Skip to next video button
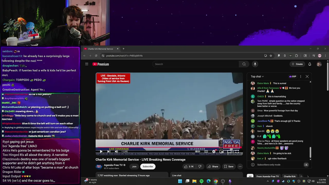The height and width of the screenshot is (185, 329). click(x=109, y=152)
